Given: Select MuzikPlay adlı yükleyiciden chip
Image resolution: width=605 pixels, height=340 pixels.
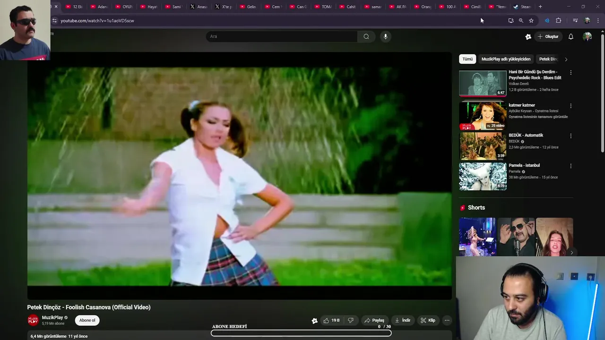Looking at the screenshot, I should pyautogui.click(x=506, y=59).
